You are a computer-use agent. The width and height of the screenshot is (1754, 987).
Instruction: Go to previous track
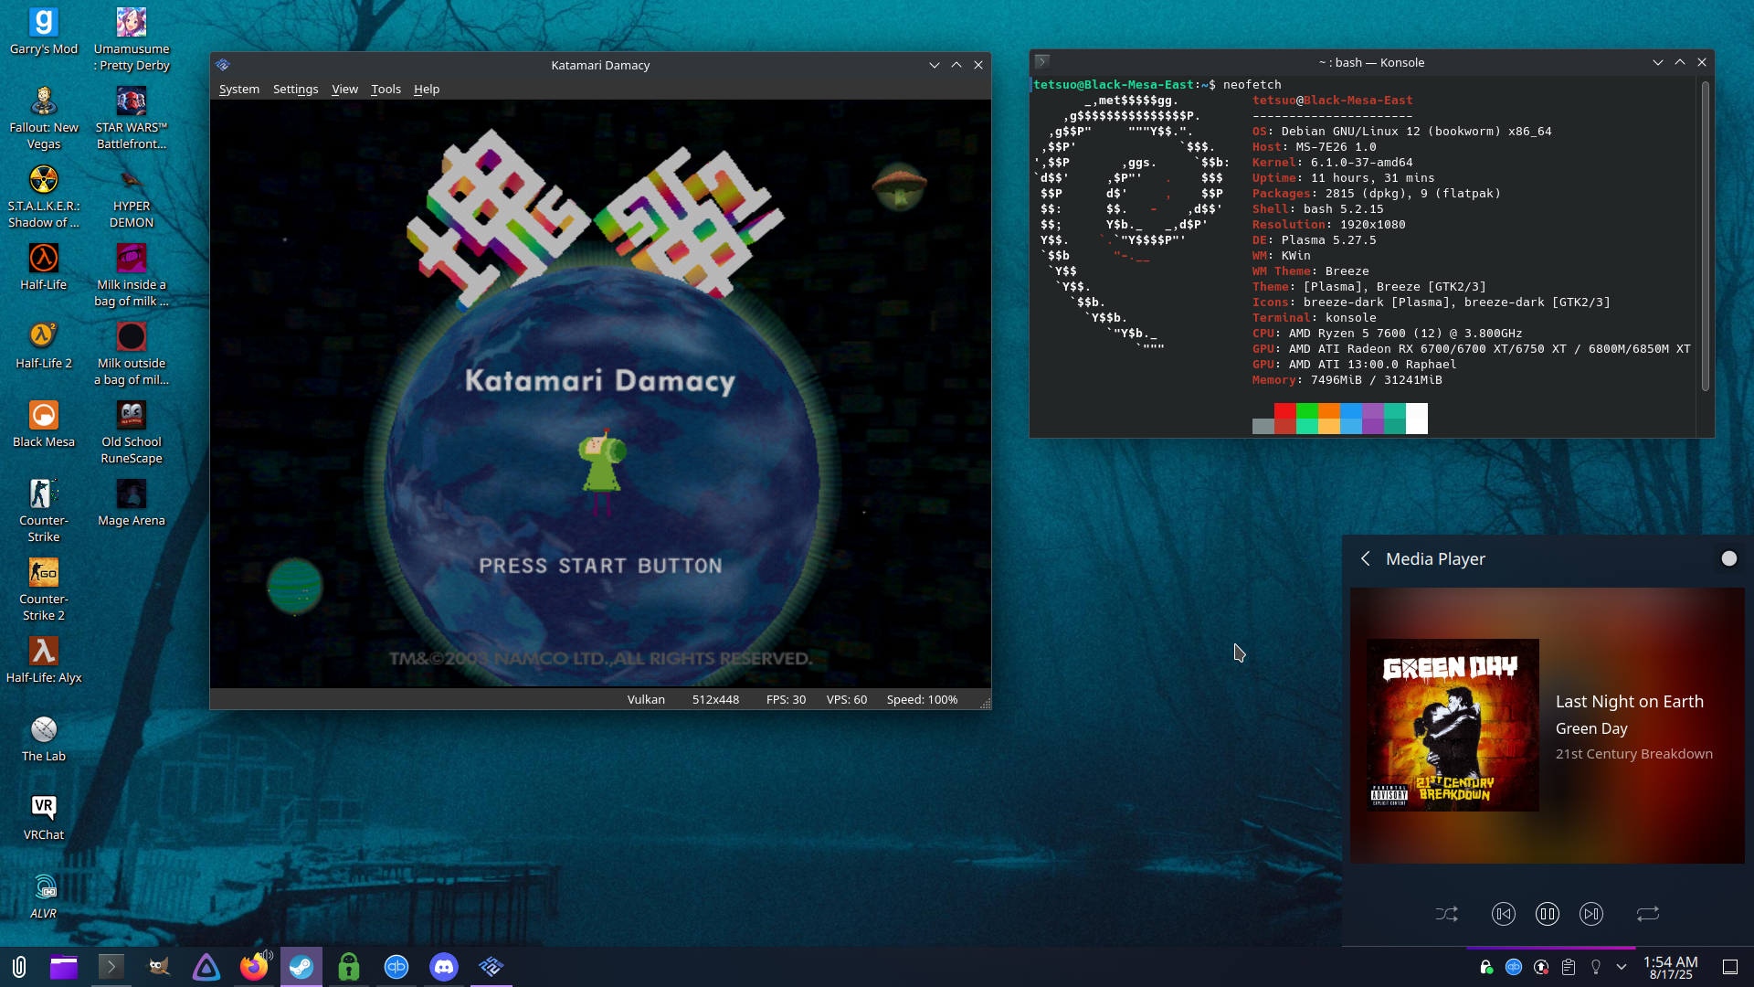coord(1503,914)
